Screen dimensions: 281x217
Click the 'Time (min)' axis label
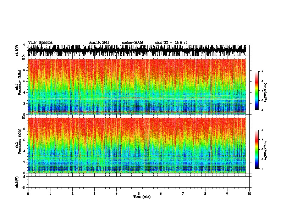click(x=142, y=197)
